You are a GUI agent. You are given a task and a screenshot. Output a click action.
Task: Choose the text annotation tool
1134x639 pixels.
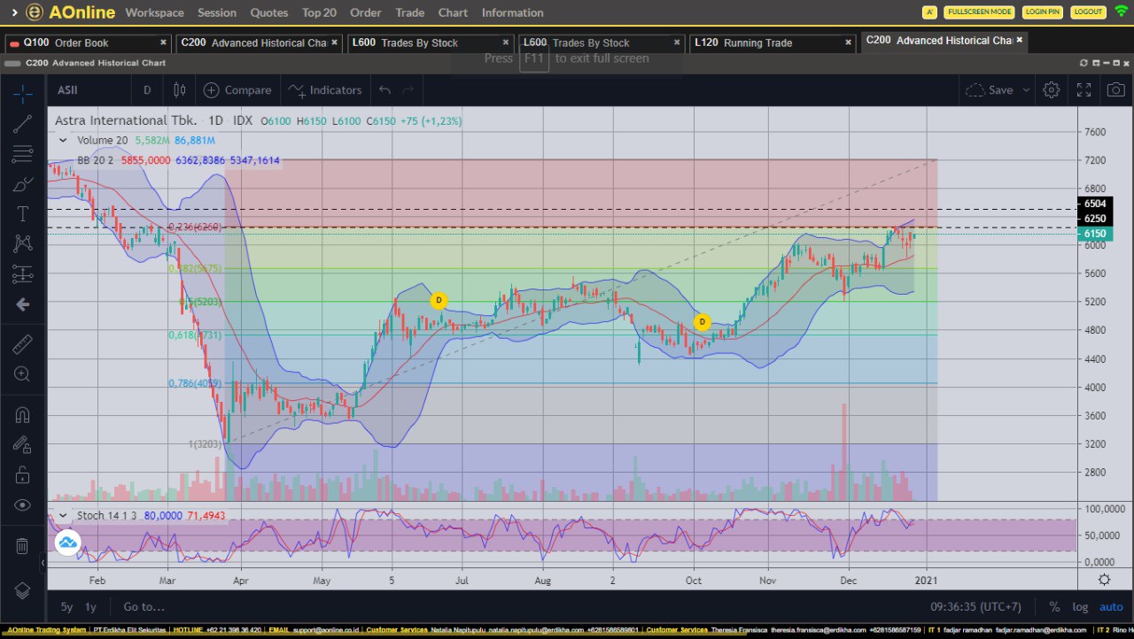23,214
